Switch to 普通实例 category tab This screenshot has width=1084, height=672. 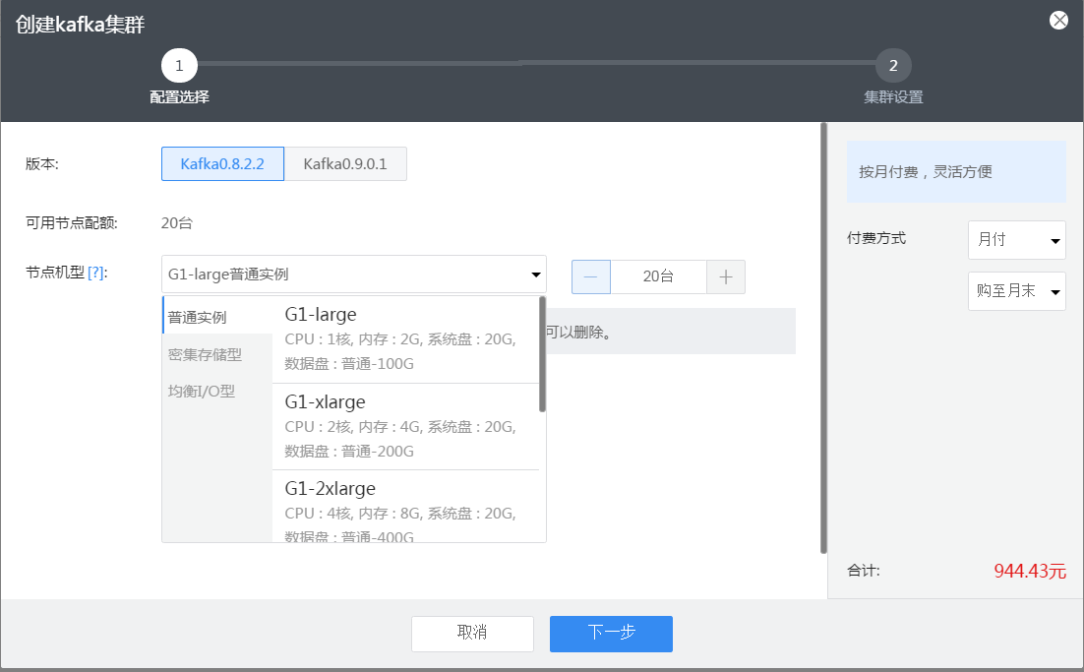point(198,317)
